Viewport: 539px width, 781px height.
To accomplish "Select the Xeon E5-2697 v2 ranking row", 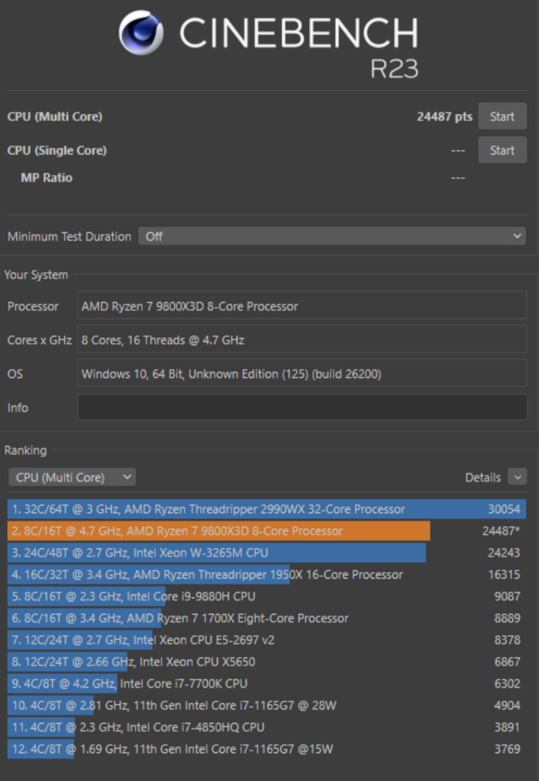I will (267, 640).
